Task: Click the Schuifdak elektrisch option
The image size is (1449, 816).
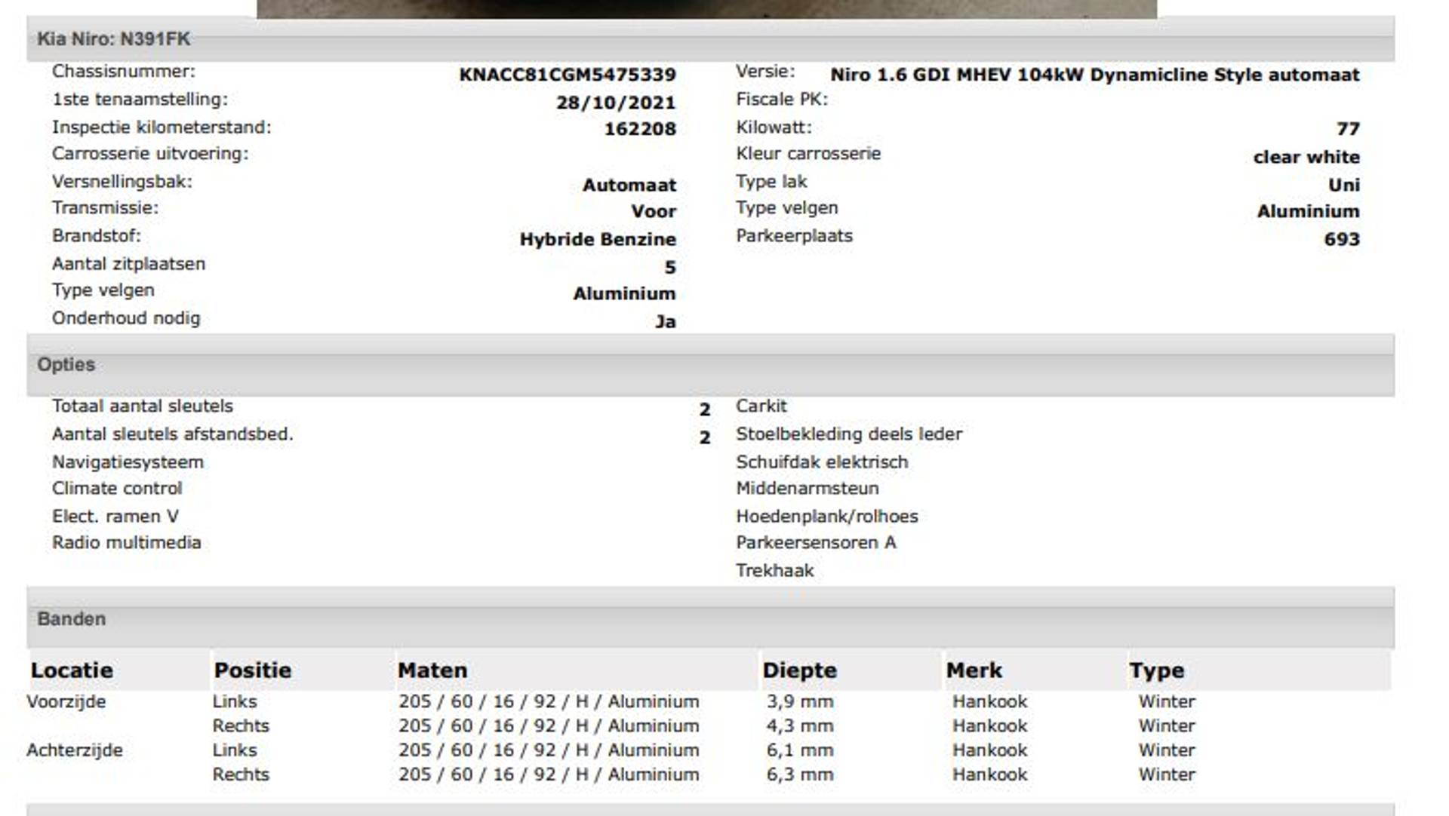Action: coord(822,462)
